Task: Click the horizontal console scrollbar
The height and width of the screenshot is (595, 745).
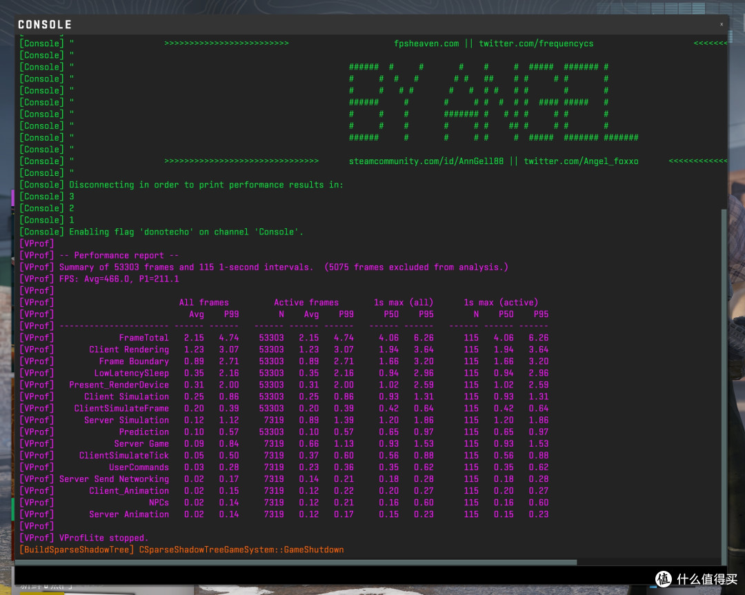Action: (296, 562)
